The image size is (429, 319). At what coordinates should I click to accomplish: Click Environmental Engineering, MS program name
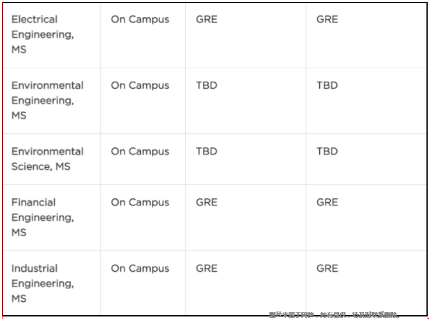(x=47, y=100)
